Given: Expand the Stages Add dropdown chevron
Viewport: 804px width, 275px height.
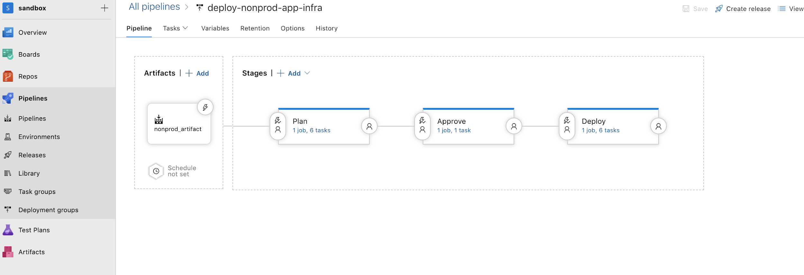Looking at the screenshot, I should [x=307, y=73].
